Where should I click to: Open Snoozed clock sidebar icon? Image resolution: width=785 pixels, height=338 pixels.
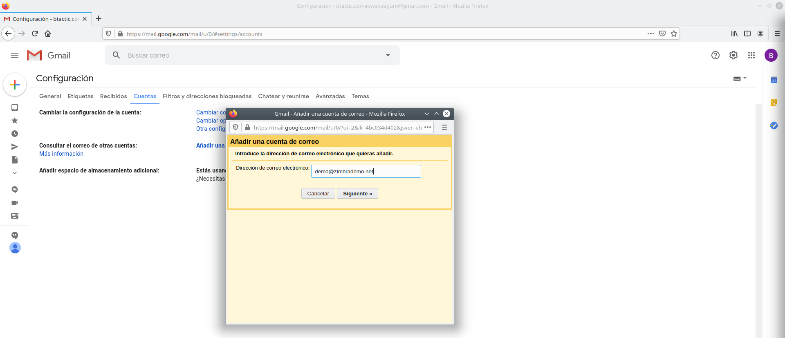tap(15, 134)
